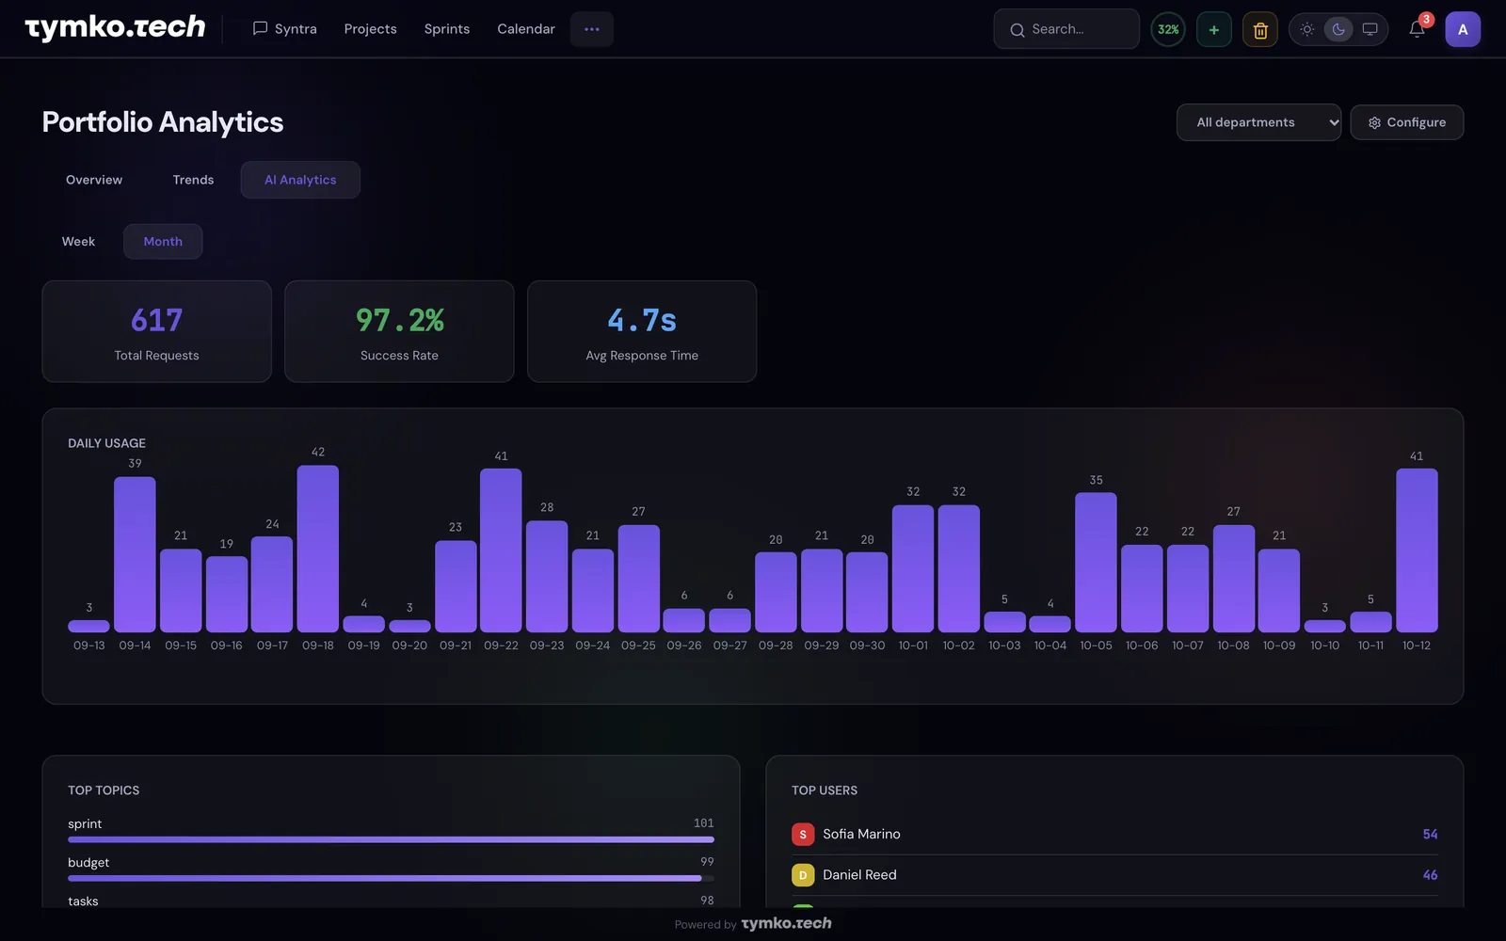
Task: Click the Success Rate 97.2% card
Action: pos(399,331)
